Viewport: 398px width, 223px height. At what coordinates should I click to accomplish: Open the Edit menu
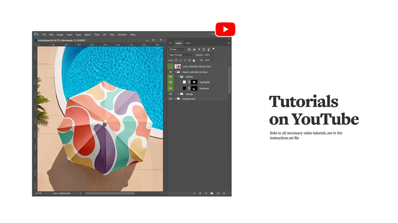click(51, 35)
